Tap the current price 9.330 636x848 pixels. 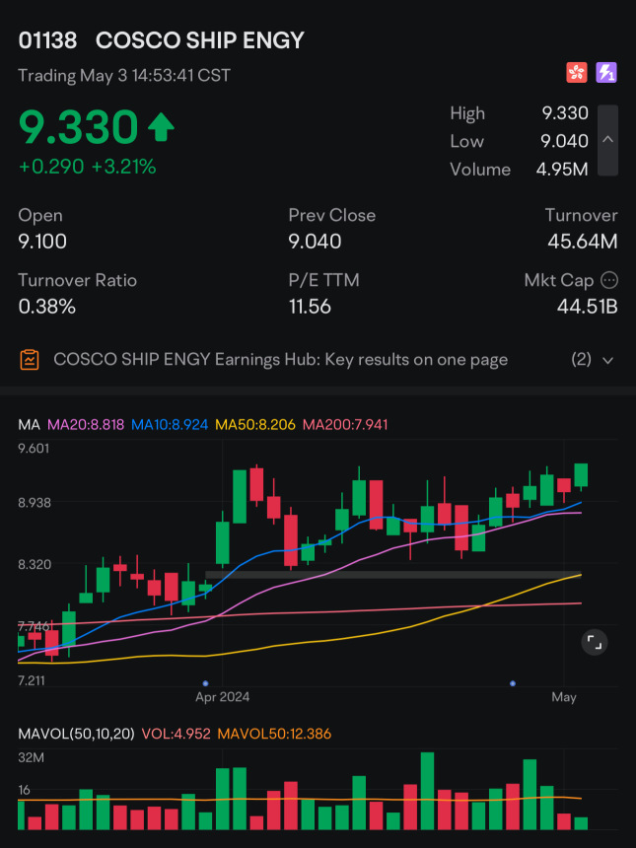tap(79, 126)
